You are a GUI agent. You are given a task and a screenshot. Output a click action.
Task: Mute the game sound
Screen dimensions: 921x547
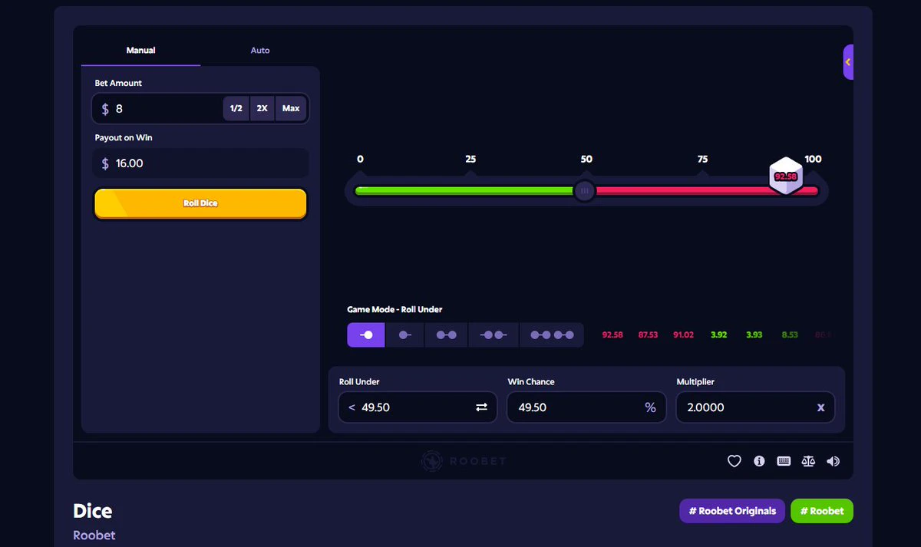click(x=833, y=461)
